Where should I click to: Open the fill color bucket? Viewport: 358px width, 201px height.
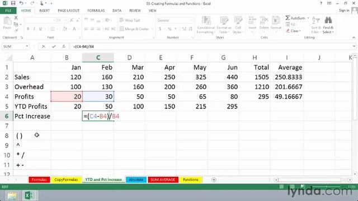tap(65, 28)
